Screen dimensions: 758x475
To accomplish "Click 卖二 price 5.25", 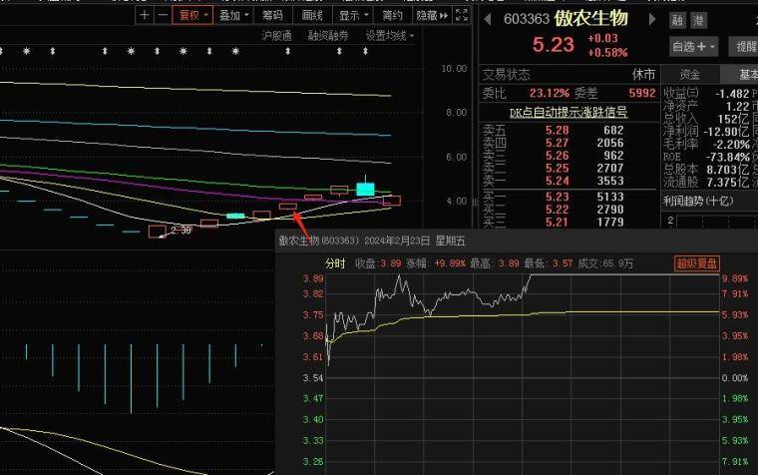I will click(x=557, y=169).
